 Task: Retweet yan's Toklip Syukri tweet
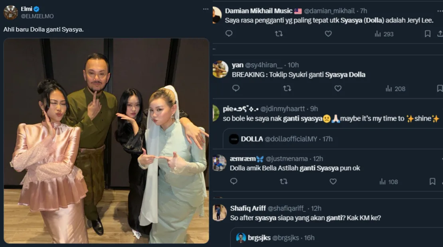click(x=287, y=88)
